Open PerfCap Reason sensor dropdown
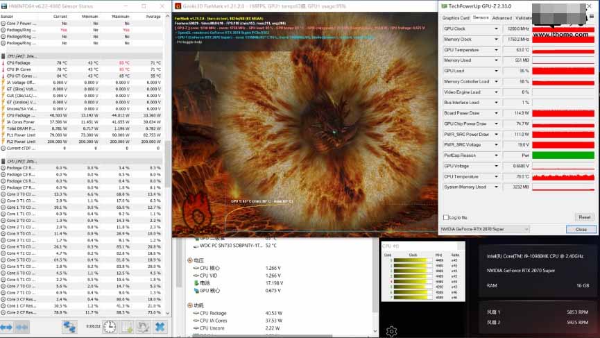 click(497, 155)
